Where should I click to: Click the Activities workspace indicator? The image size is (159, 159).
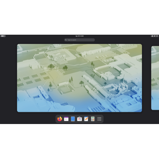[3, 36]
